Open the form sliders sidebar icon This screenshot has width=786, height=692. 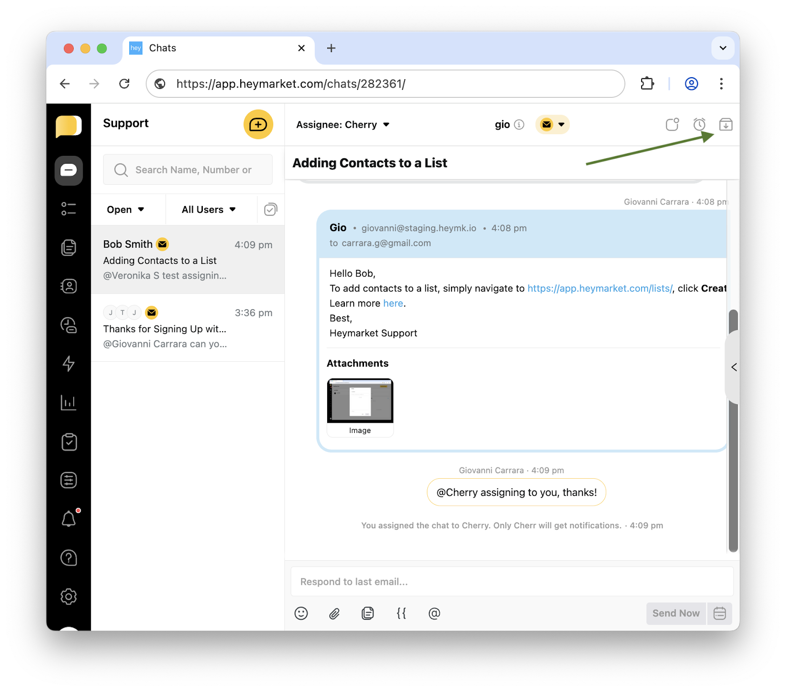[x=69, y=480]
